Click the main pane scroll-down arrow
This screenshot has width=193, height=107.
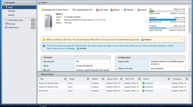(190, 70)
